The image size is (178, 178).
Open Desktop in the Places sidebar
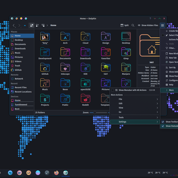pyautogui.click(x=22, y=40)
